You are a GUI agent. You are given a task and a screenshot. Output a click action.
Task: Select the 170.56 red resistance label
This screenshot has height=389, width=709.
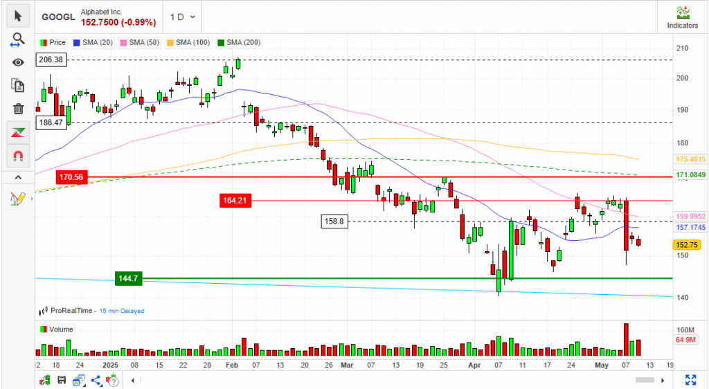point(71,177)
